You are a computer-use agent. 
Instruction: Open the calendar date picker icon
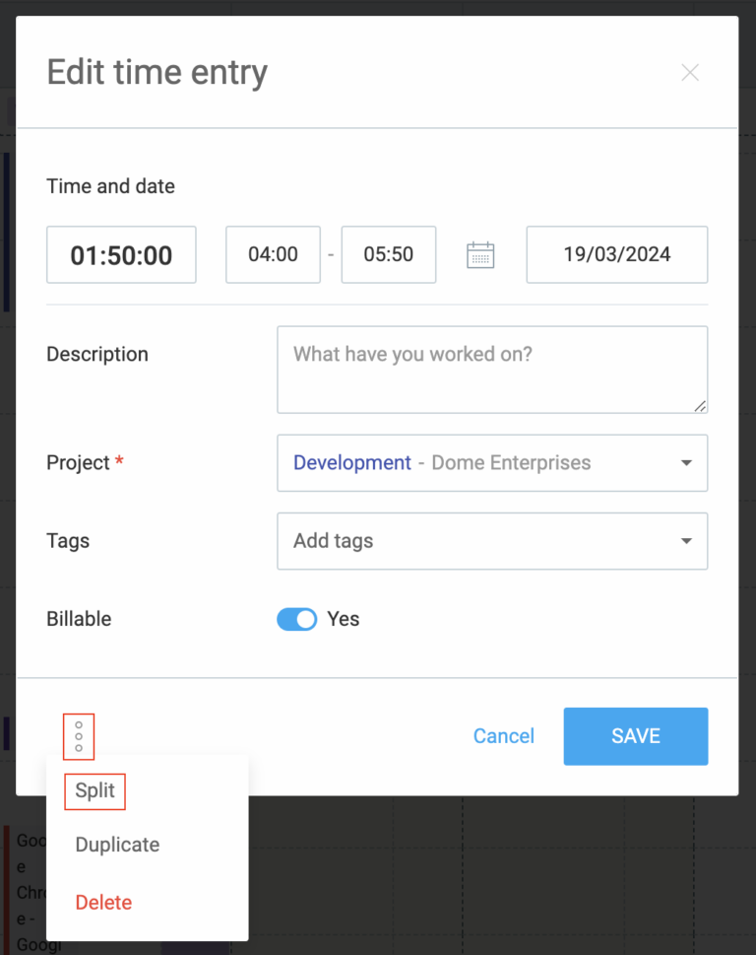coord(480,255)
